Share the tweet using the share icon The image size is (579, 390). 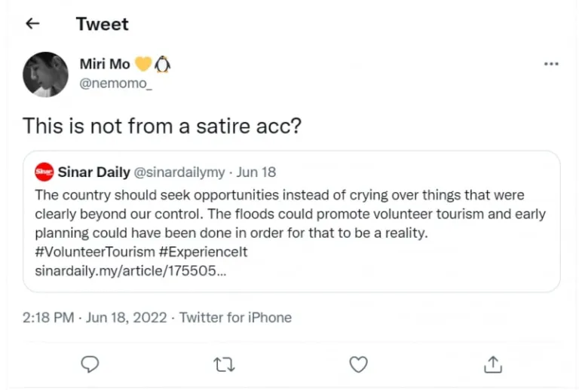492,364
